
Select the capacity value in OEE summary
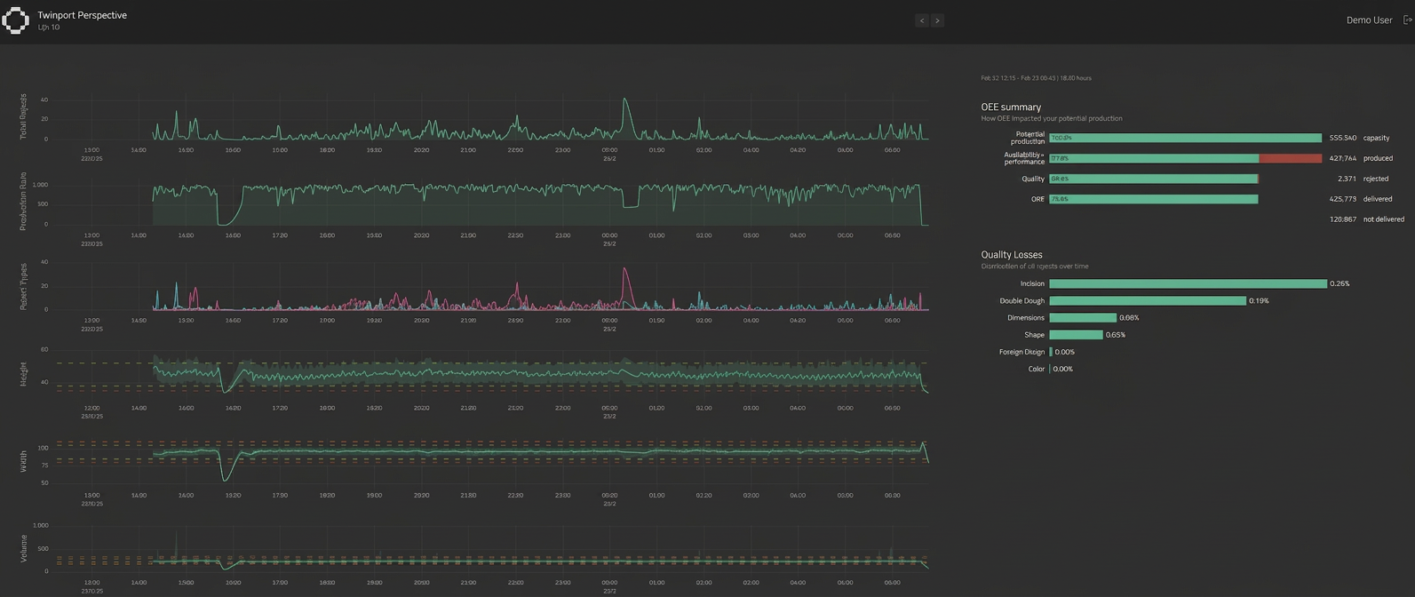pyautogui.click(x=1342, y=138)
